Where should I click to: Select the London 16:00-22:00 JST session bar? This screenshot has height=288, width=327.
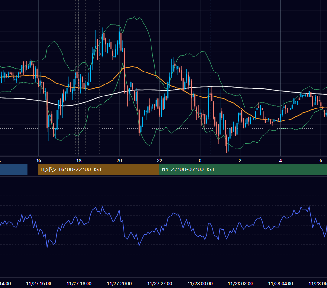click(x=98, y=169)
